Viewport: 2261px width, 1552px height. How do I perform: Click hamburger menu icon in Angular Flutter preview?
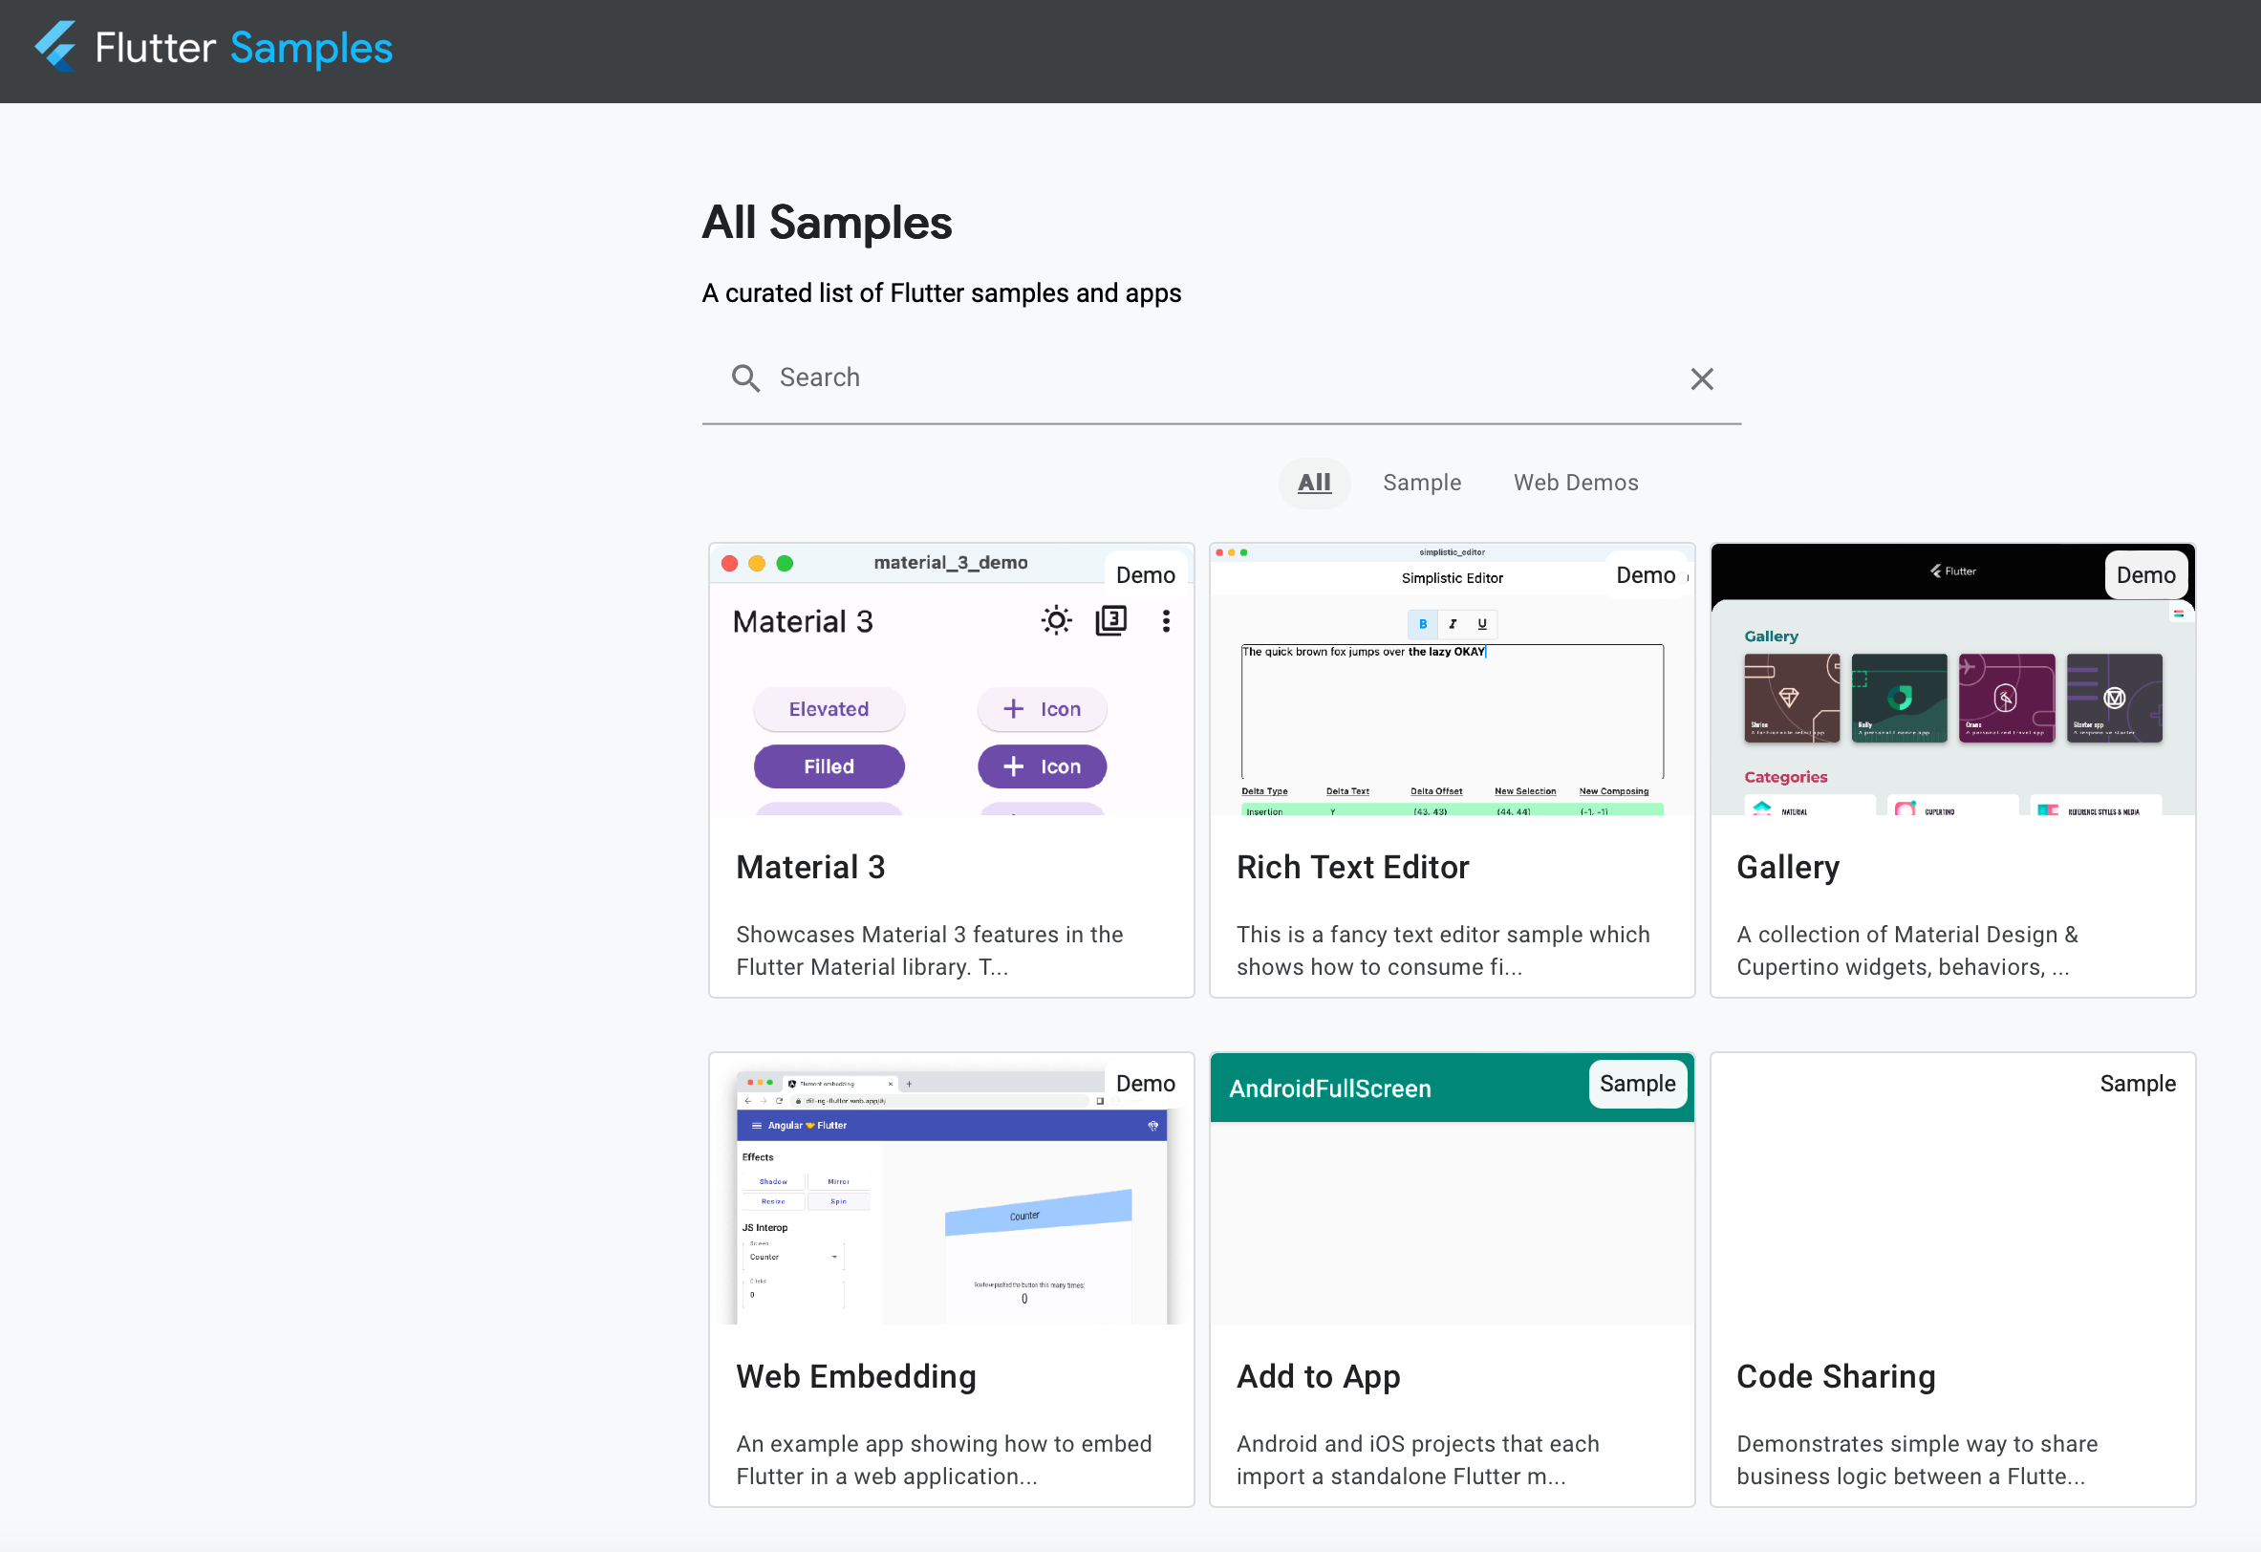(x=756, y=1126)
